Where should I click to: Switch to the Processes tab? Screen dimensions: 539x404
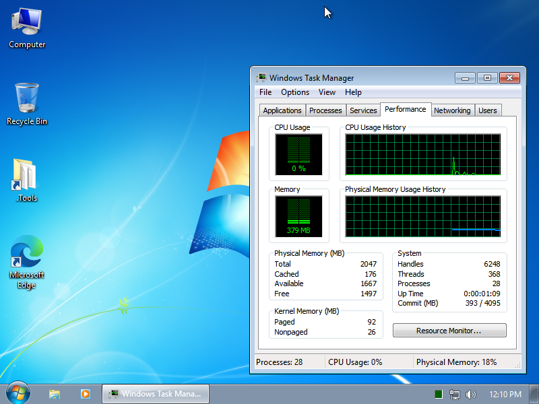tap(325, 110)
